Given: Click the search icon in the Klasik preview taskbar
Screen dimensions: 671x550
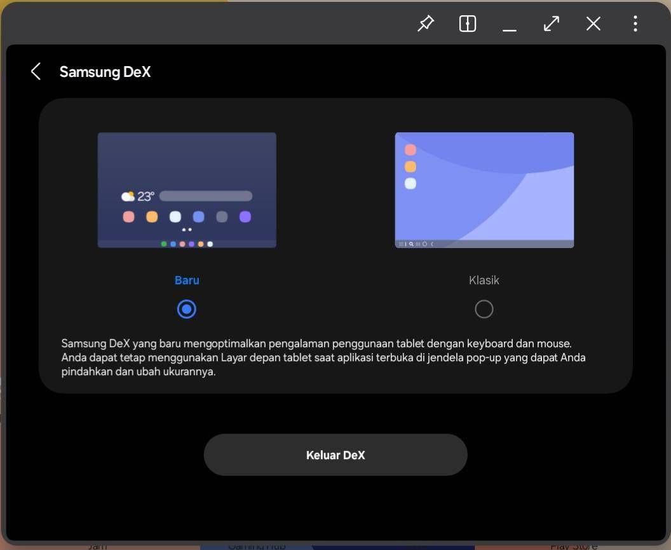Looking at the screenshot, I should click(x=411, y=244).
